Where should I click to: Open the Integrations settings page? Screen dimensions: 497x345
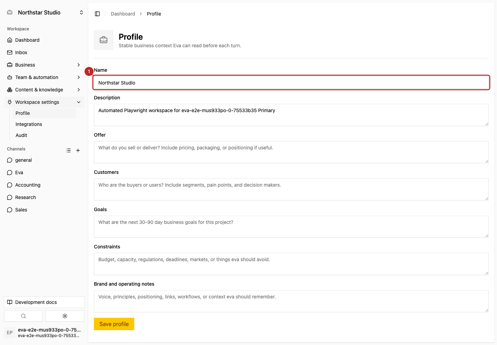(44, 124)
